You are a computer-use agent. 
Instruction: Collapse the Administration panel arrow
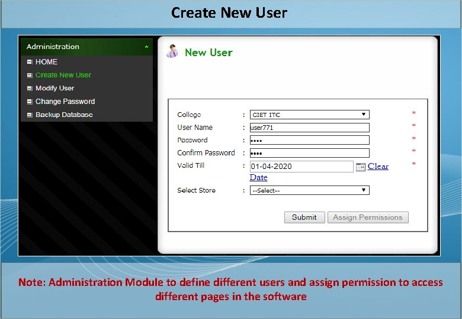(146, 47)
